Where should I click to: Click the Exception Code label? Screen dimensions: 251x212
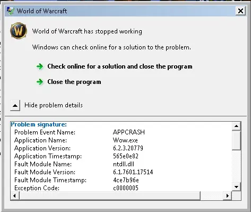pos(37,188)
